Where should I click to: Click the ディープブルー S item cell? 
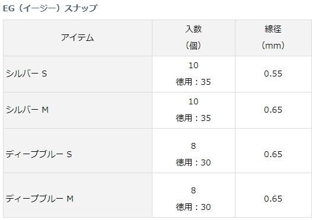click(x=78, y=151)
